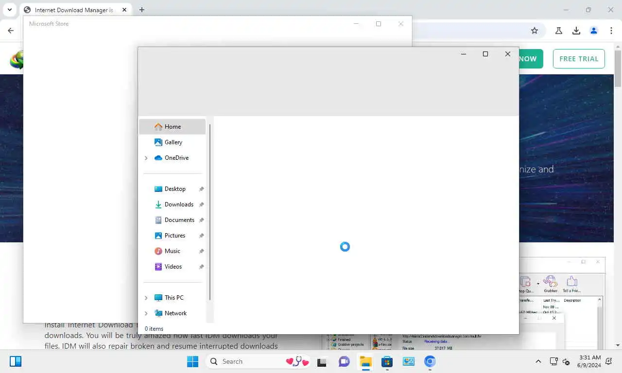Open Chrome tab search dropdown
Screen dimensions: 622x373
pos(9,10)
